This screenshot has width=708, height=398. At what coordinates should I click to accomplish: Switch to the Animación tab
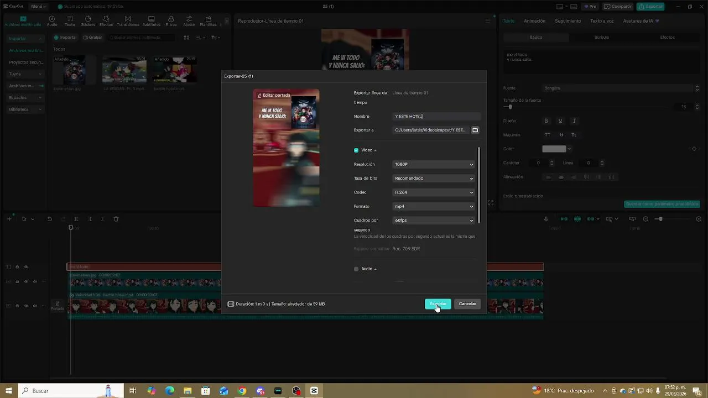click(534, 21)
